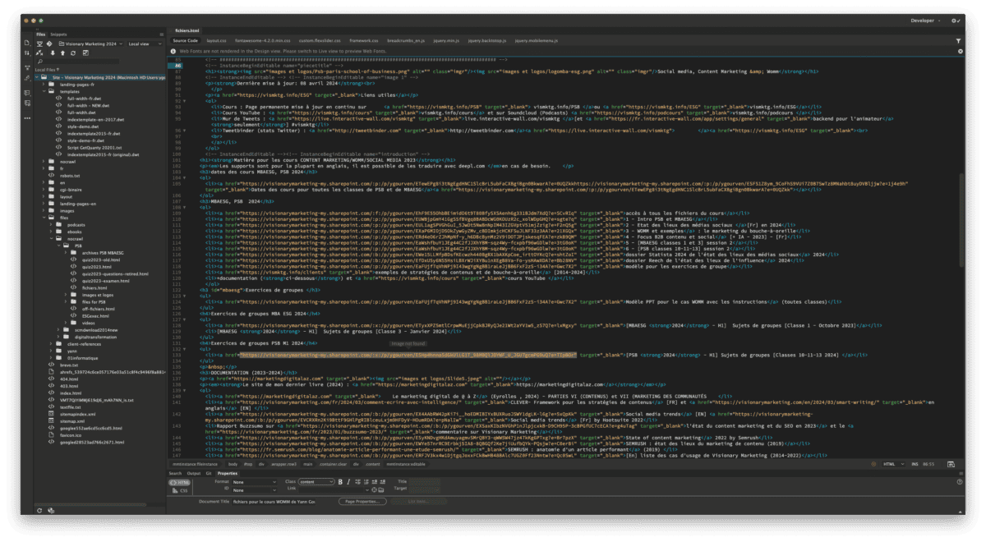
Task: Click the three-dots more tools icon
Action: click(x=26, y=117)
